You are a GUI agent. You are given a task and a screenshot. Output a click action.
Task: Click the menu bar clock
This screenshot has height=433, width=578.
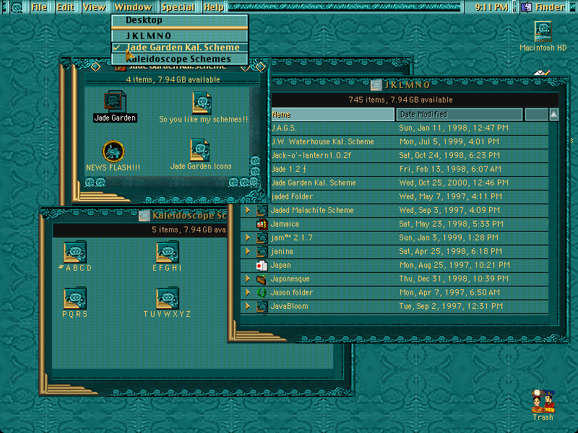491,7
